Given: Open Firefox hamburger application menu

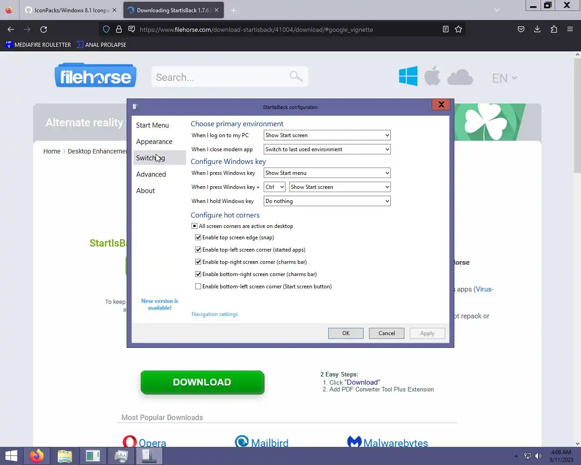Looking at the screenshot, I should click(x=570, y=30).
